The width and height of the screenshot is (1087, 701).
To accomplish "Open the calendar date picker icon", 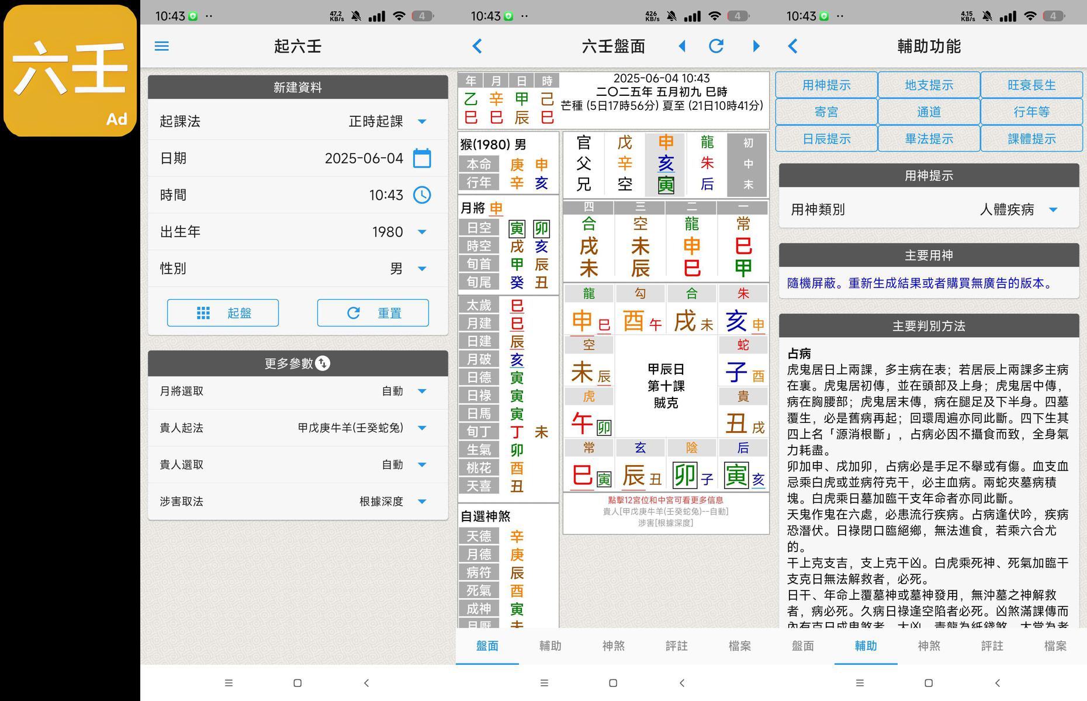I will (x=422, y=158).
